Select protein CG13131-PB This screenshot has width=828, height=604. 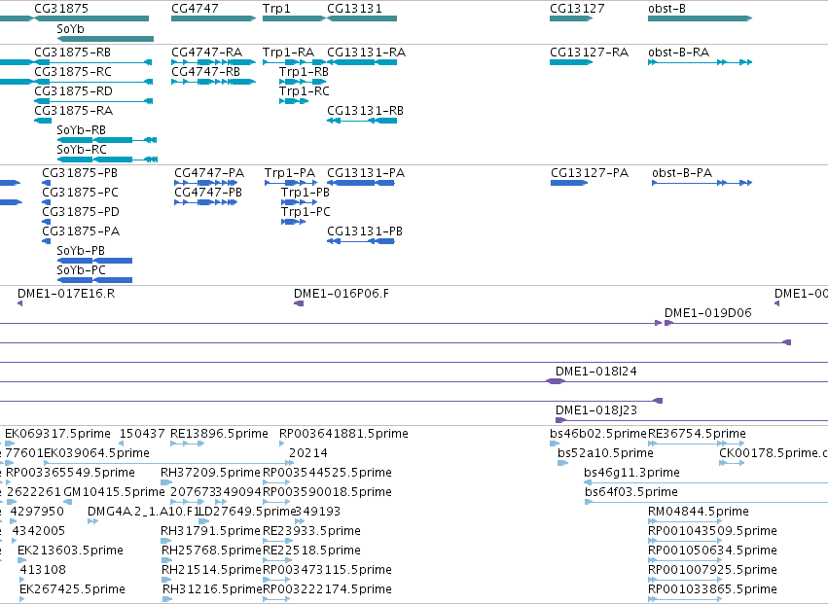tap(361, 241)
